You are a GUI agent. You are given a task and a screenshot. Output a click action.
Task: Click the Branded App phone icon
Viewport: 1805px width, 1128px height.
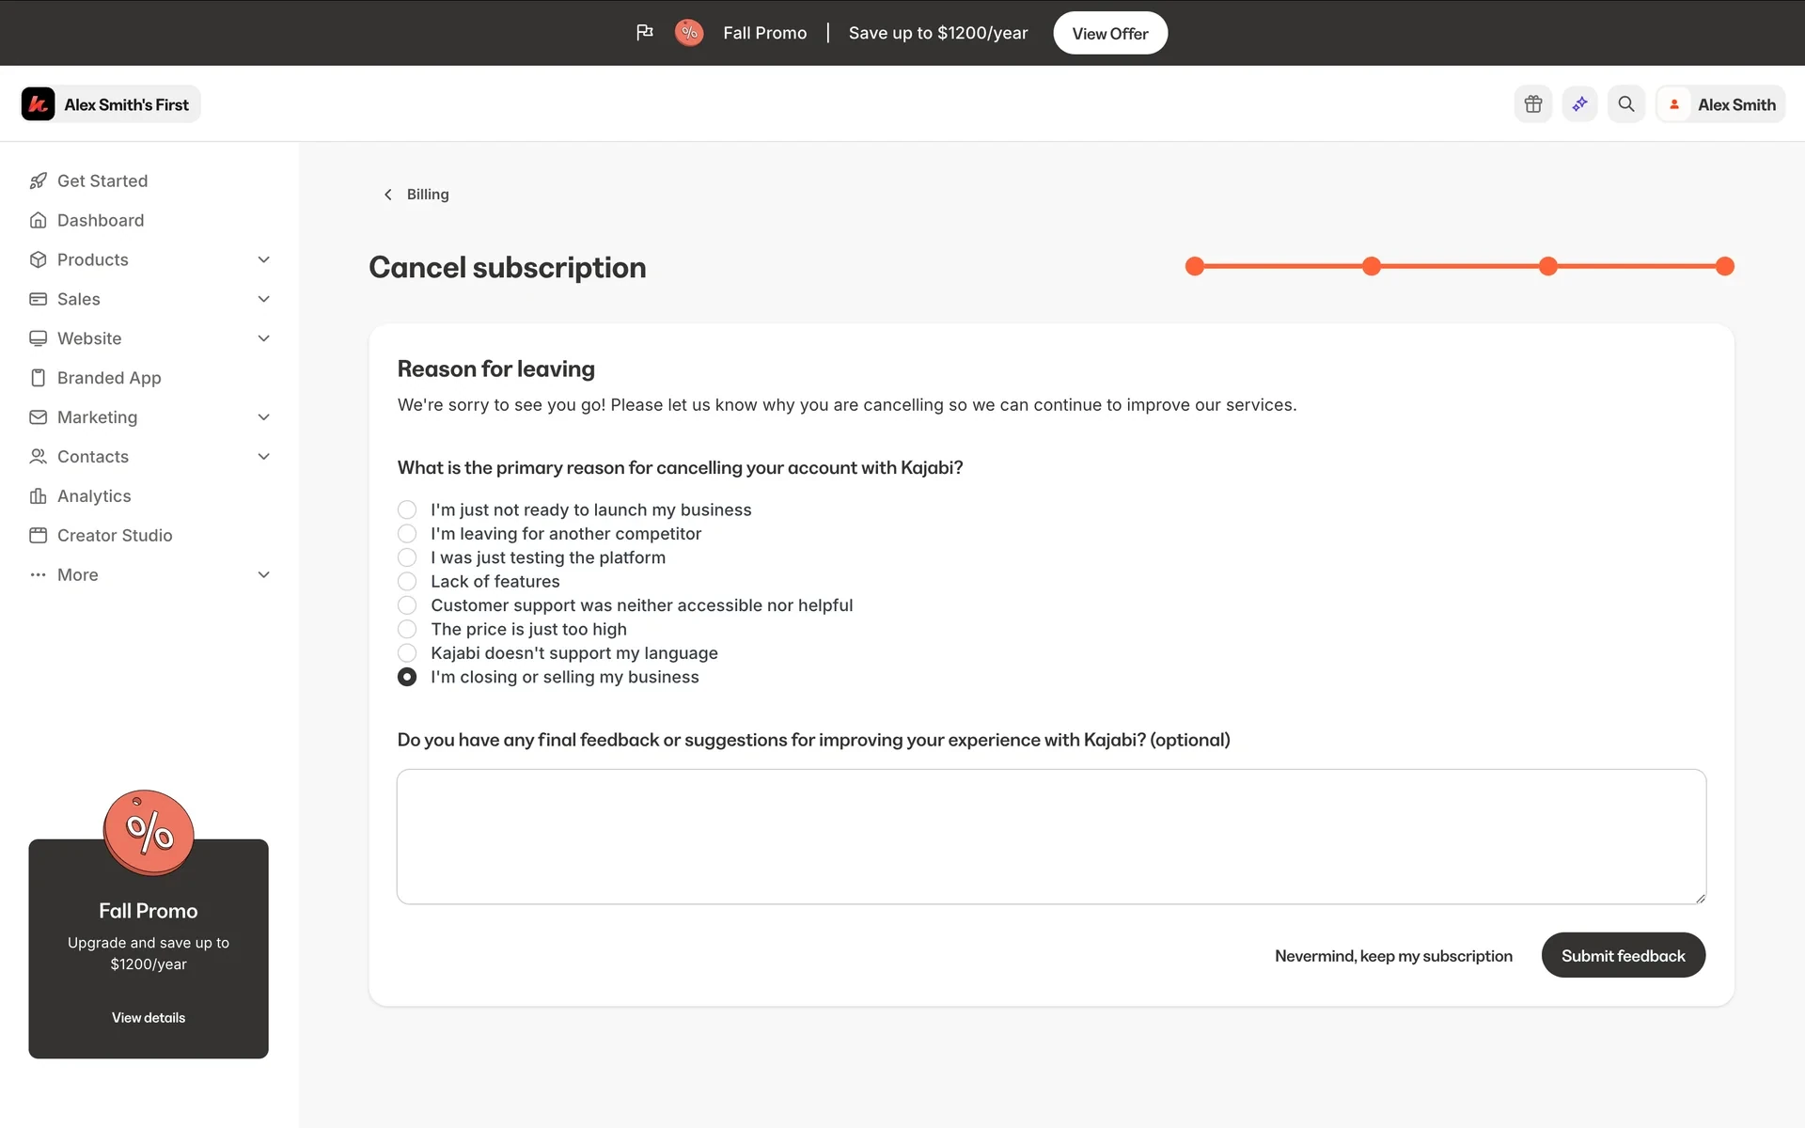coord(39,378)
